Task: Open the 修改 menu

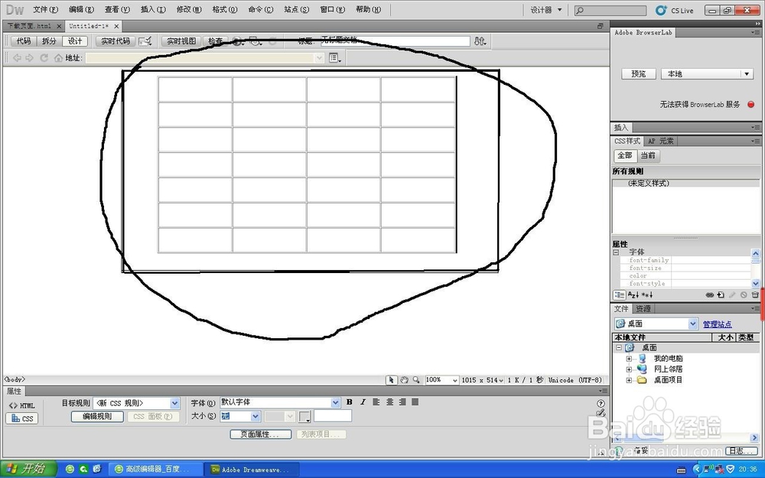Action: (x=189, y=10)
